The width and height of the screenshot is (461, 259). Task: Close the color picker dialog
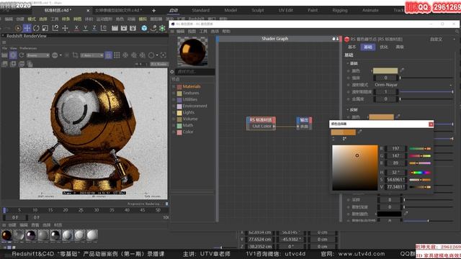[431, 124]
